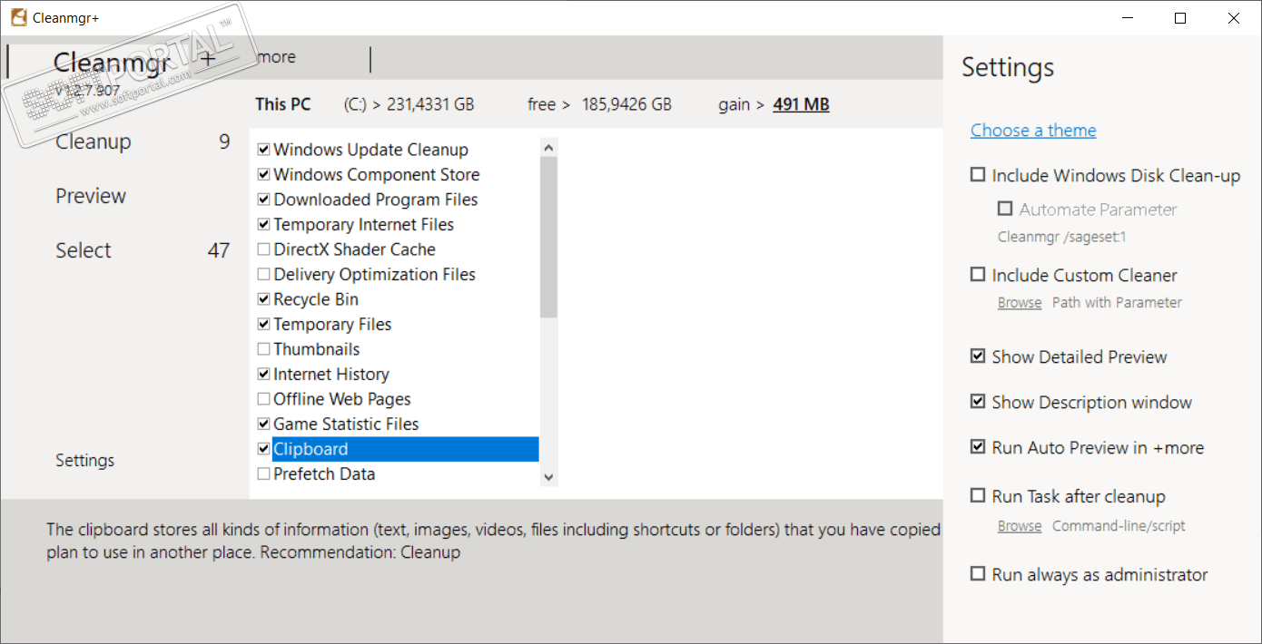Enable Include Windows Disk Clean-up option
This screenshot has height=644, width=1262.
978,175
